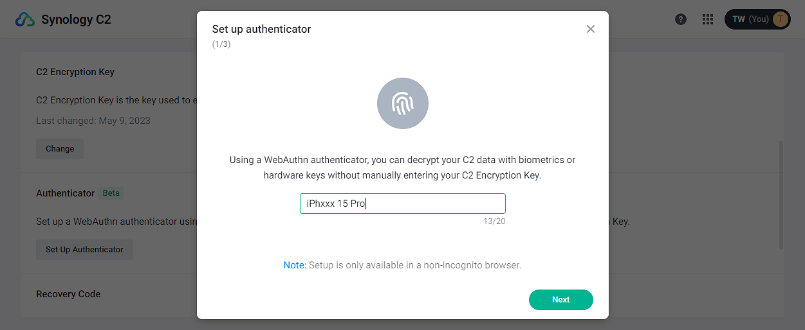Open the apps grid launcher
805x330 pixels.
pos(708,19)
